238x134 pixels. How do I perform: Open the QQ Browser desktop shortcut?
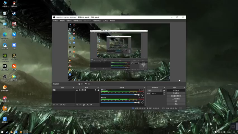[x=4, y=46]
